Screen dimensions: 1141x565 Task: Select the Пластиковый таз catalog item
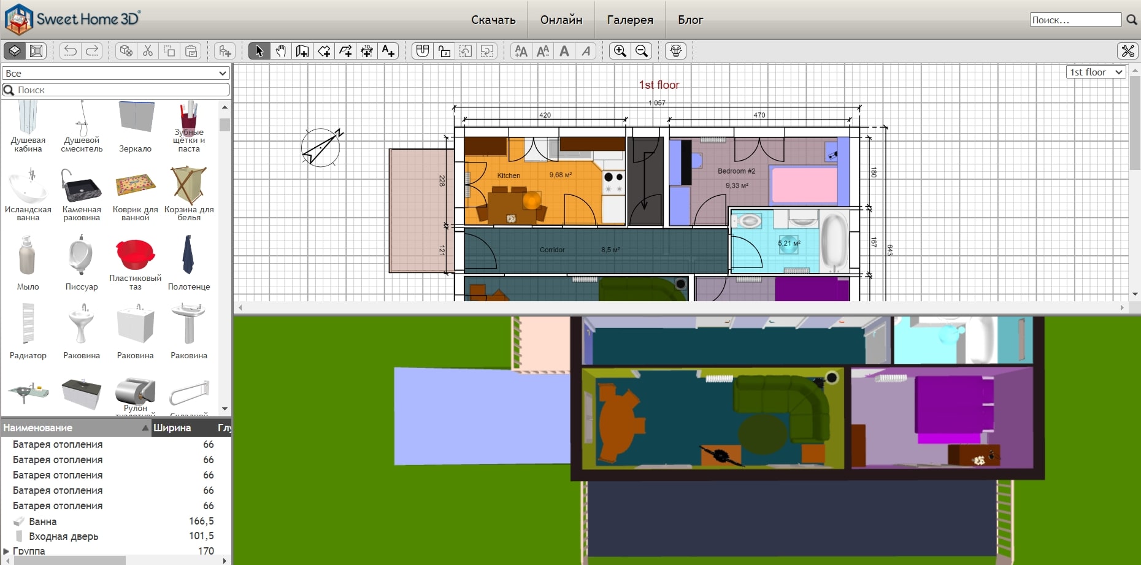(x=136, y=263)
